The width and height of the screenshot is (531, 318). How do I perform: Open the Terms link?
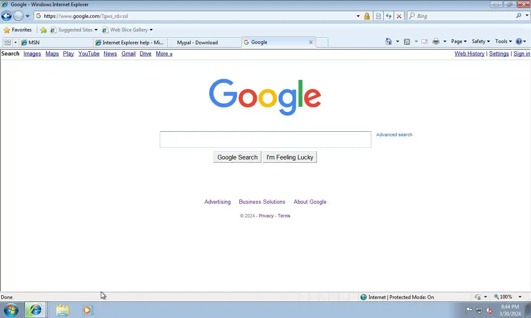[284, 216]
